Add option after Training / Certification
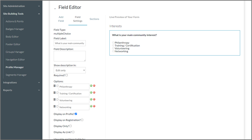The image size is (252, 140). tap(91, 92)
